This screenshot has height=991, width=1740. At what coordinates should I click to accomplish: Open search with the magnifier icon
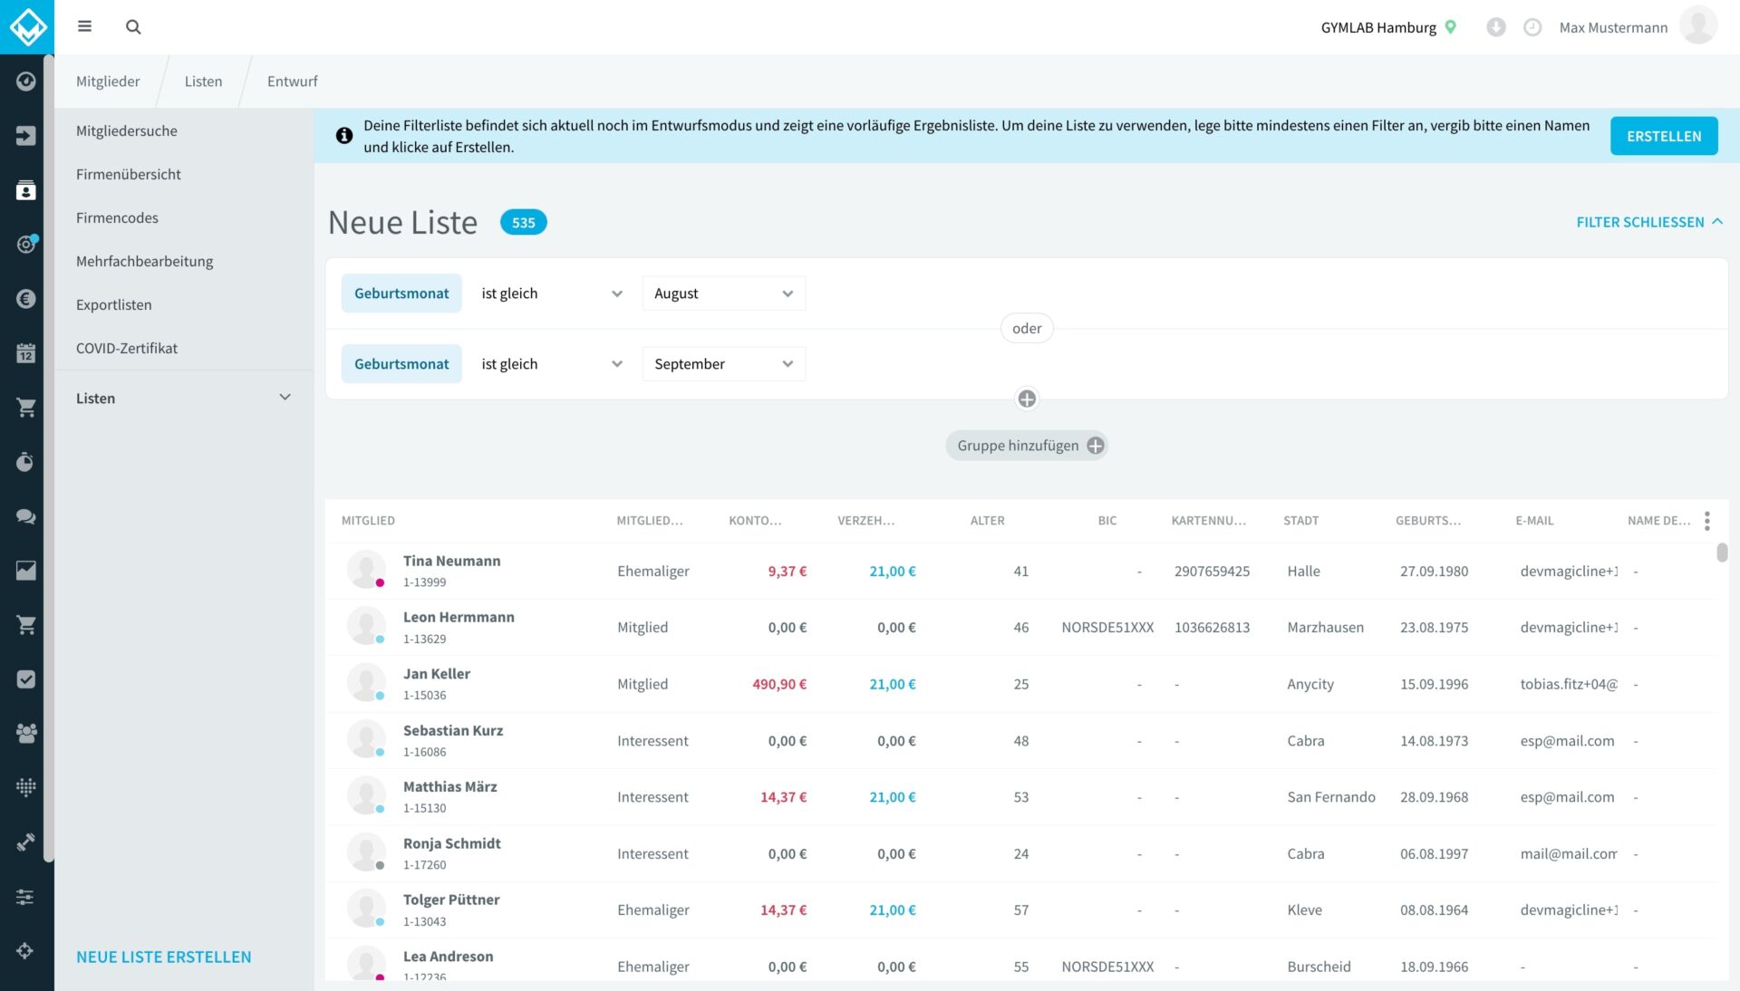coord(133,27)
